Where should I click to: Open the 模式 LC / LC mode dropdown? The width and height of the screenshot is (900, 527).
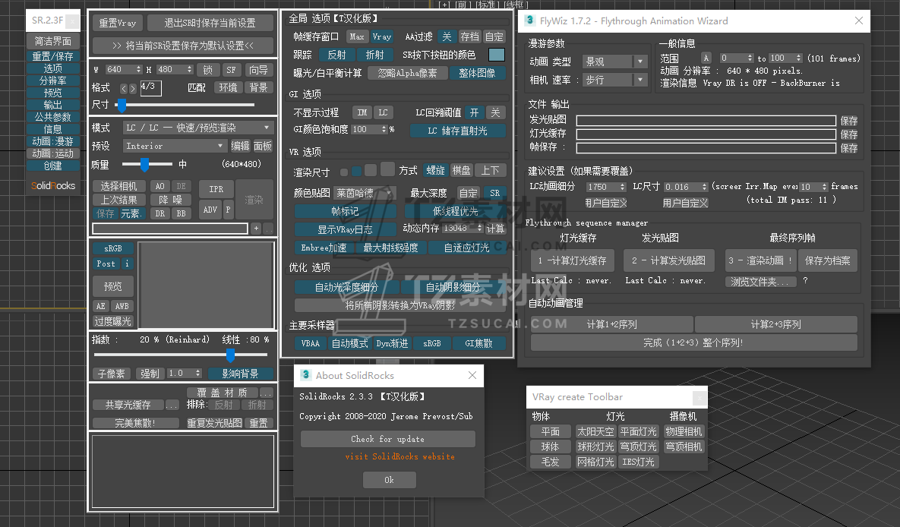click(197, 128)
